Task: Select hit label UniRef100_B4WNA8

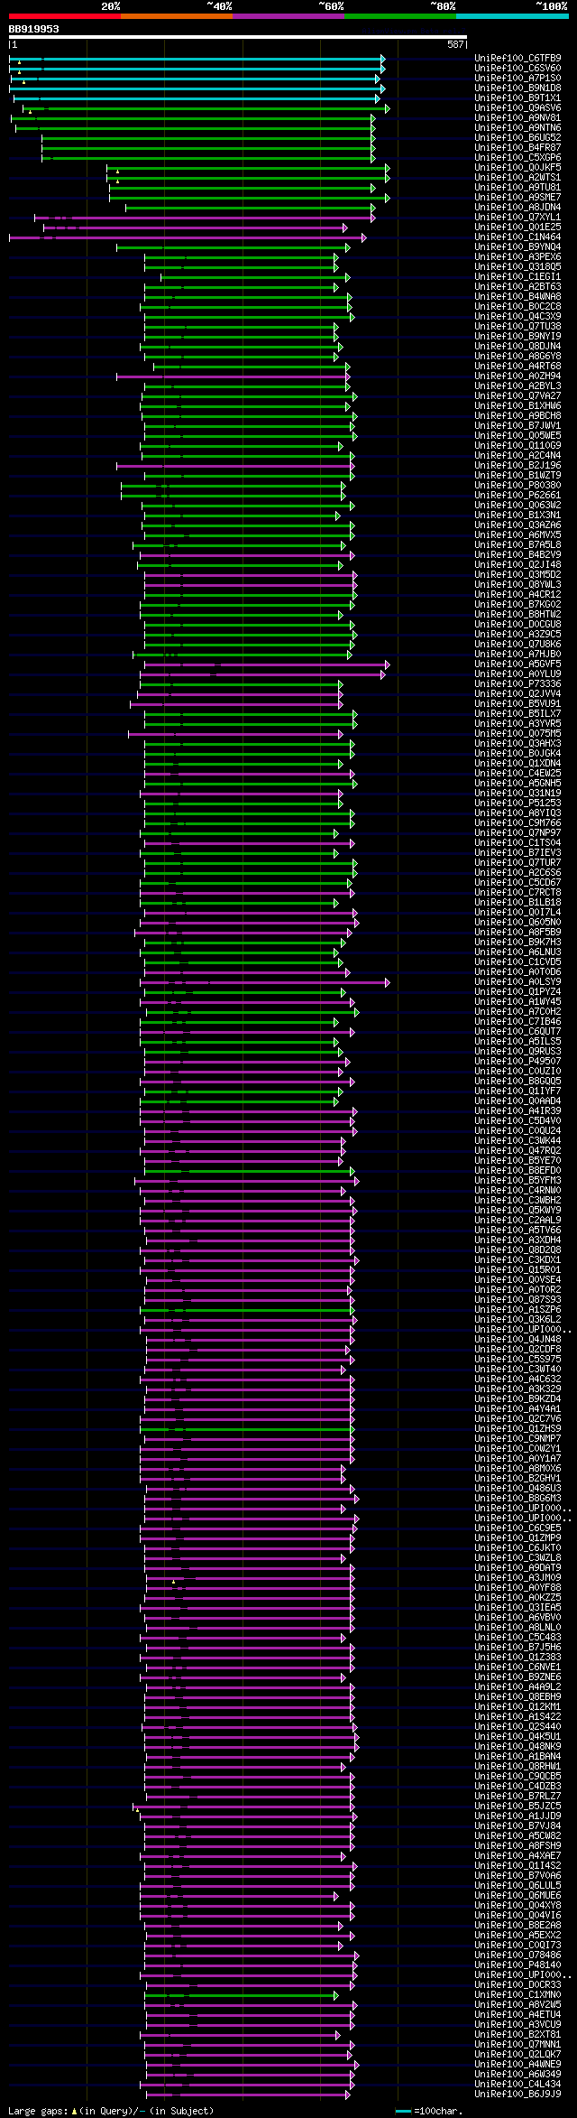Action: click(x=517, y=297)
